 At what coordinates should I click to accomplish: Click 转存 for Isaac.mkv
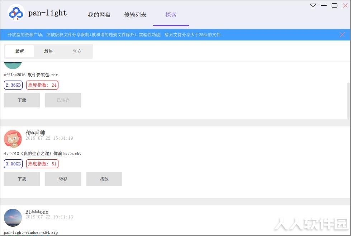[x=63, y=179]
